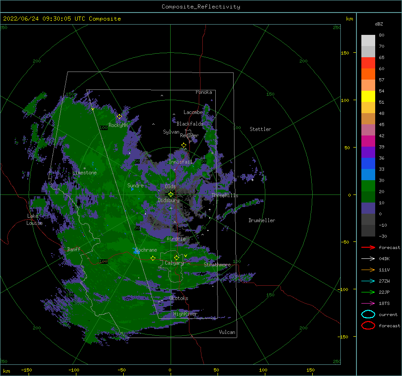Image resolution: width=402 pixels, height=376 pixels.
Task: Click the yellow diamond marker inside Calgary
Action: tap(176, 258)
